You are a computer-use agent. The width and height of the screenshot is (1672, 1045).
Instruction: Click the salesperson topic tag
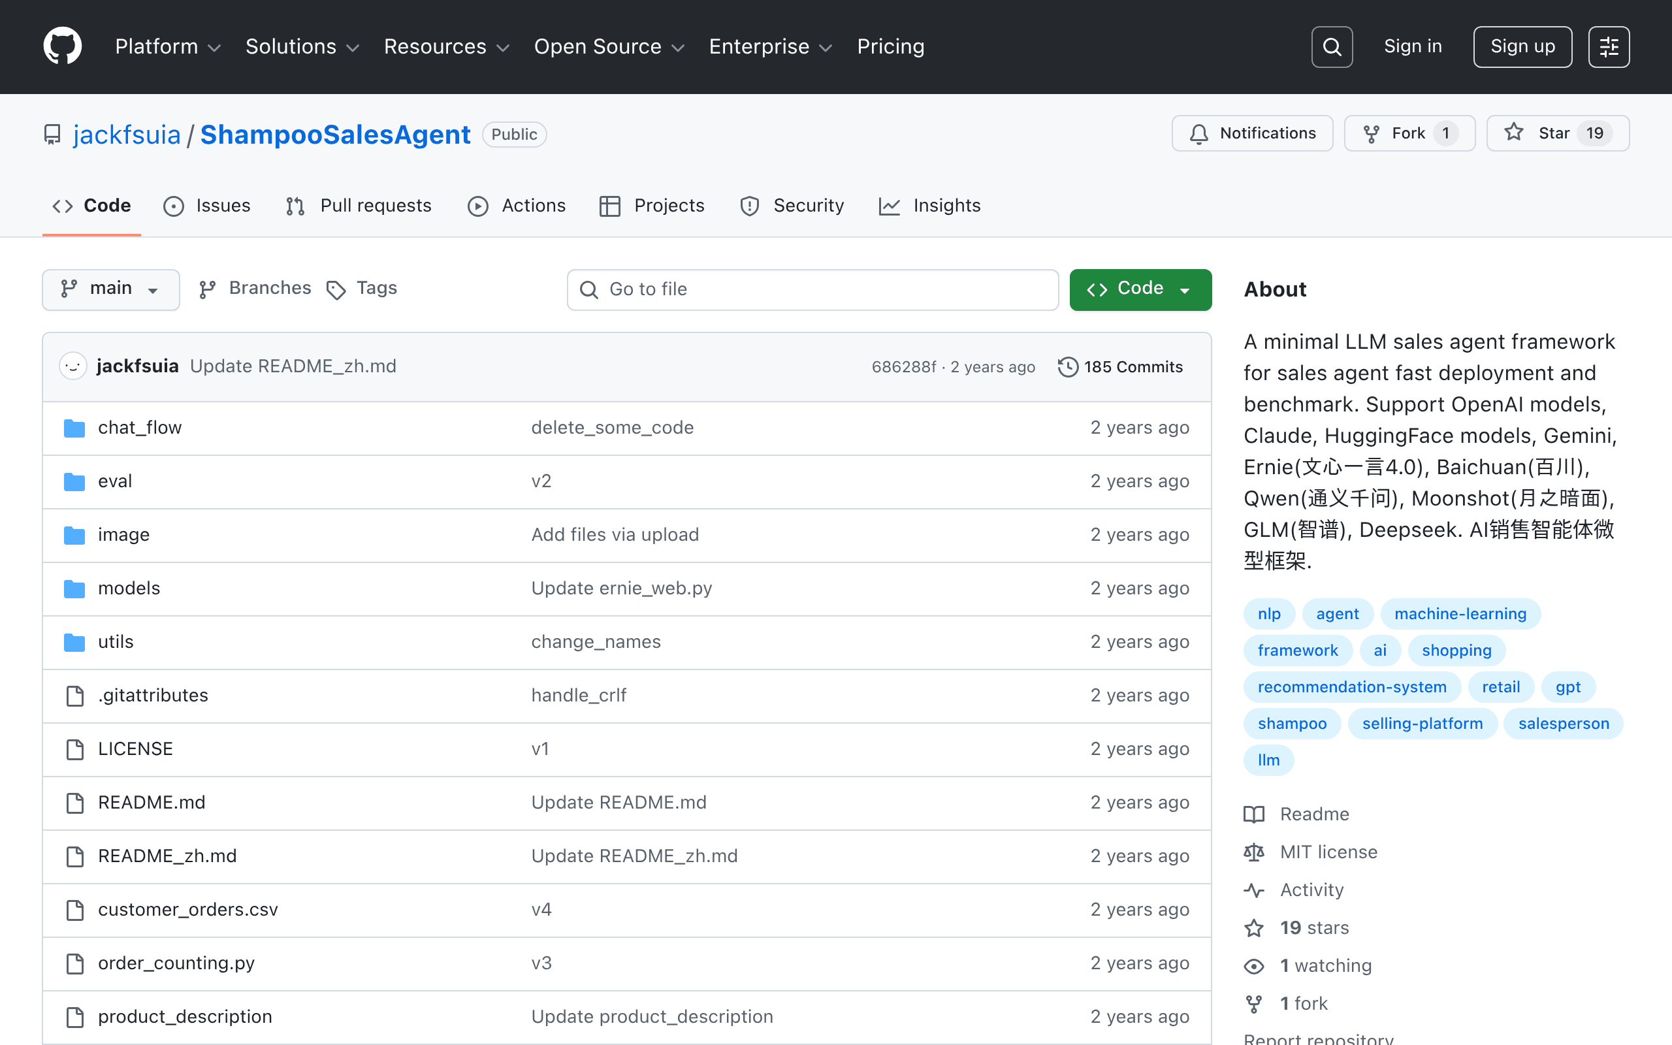(x=1564, y=724)
